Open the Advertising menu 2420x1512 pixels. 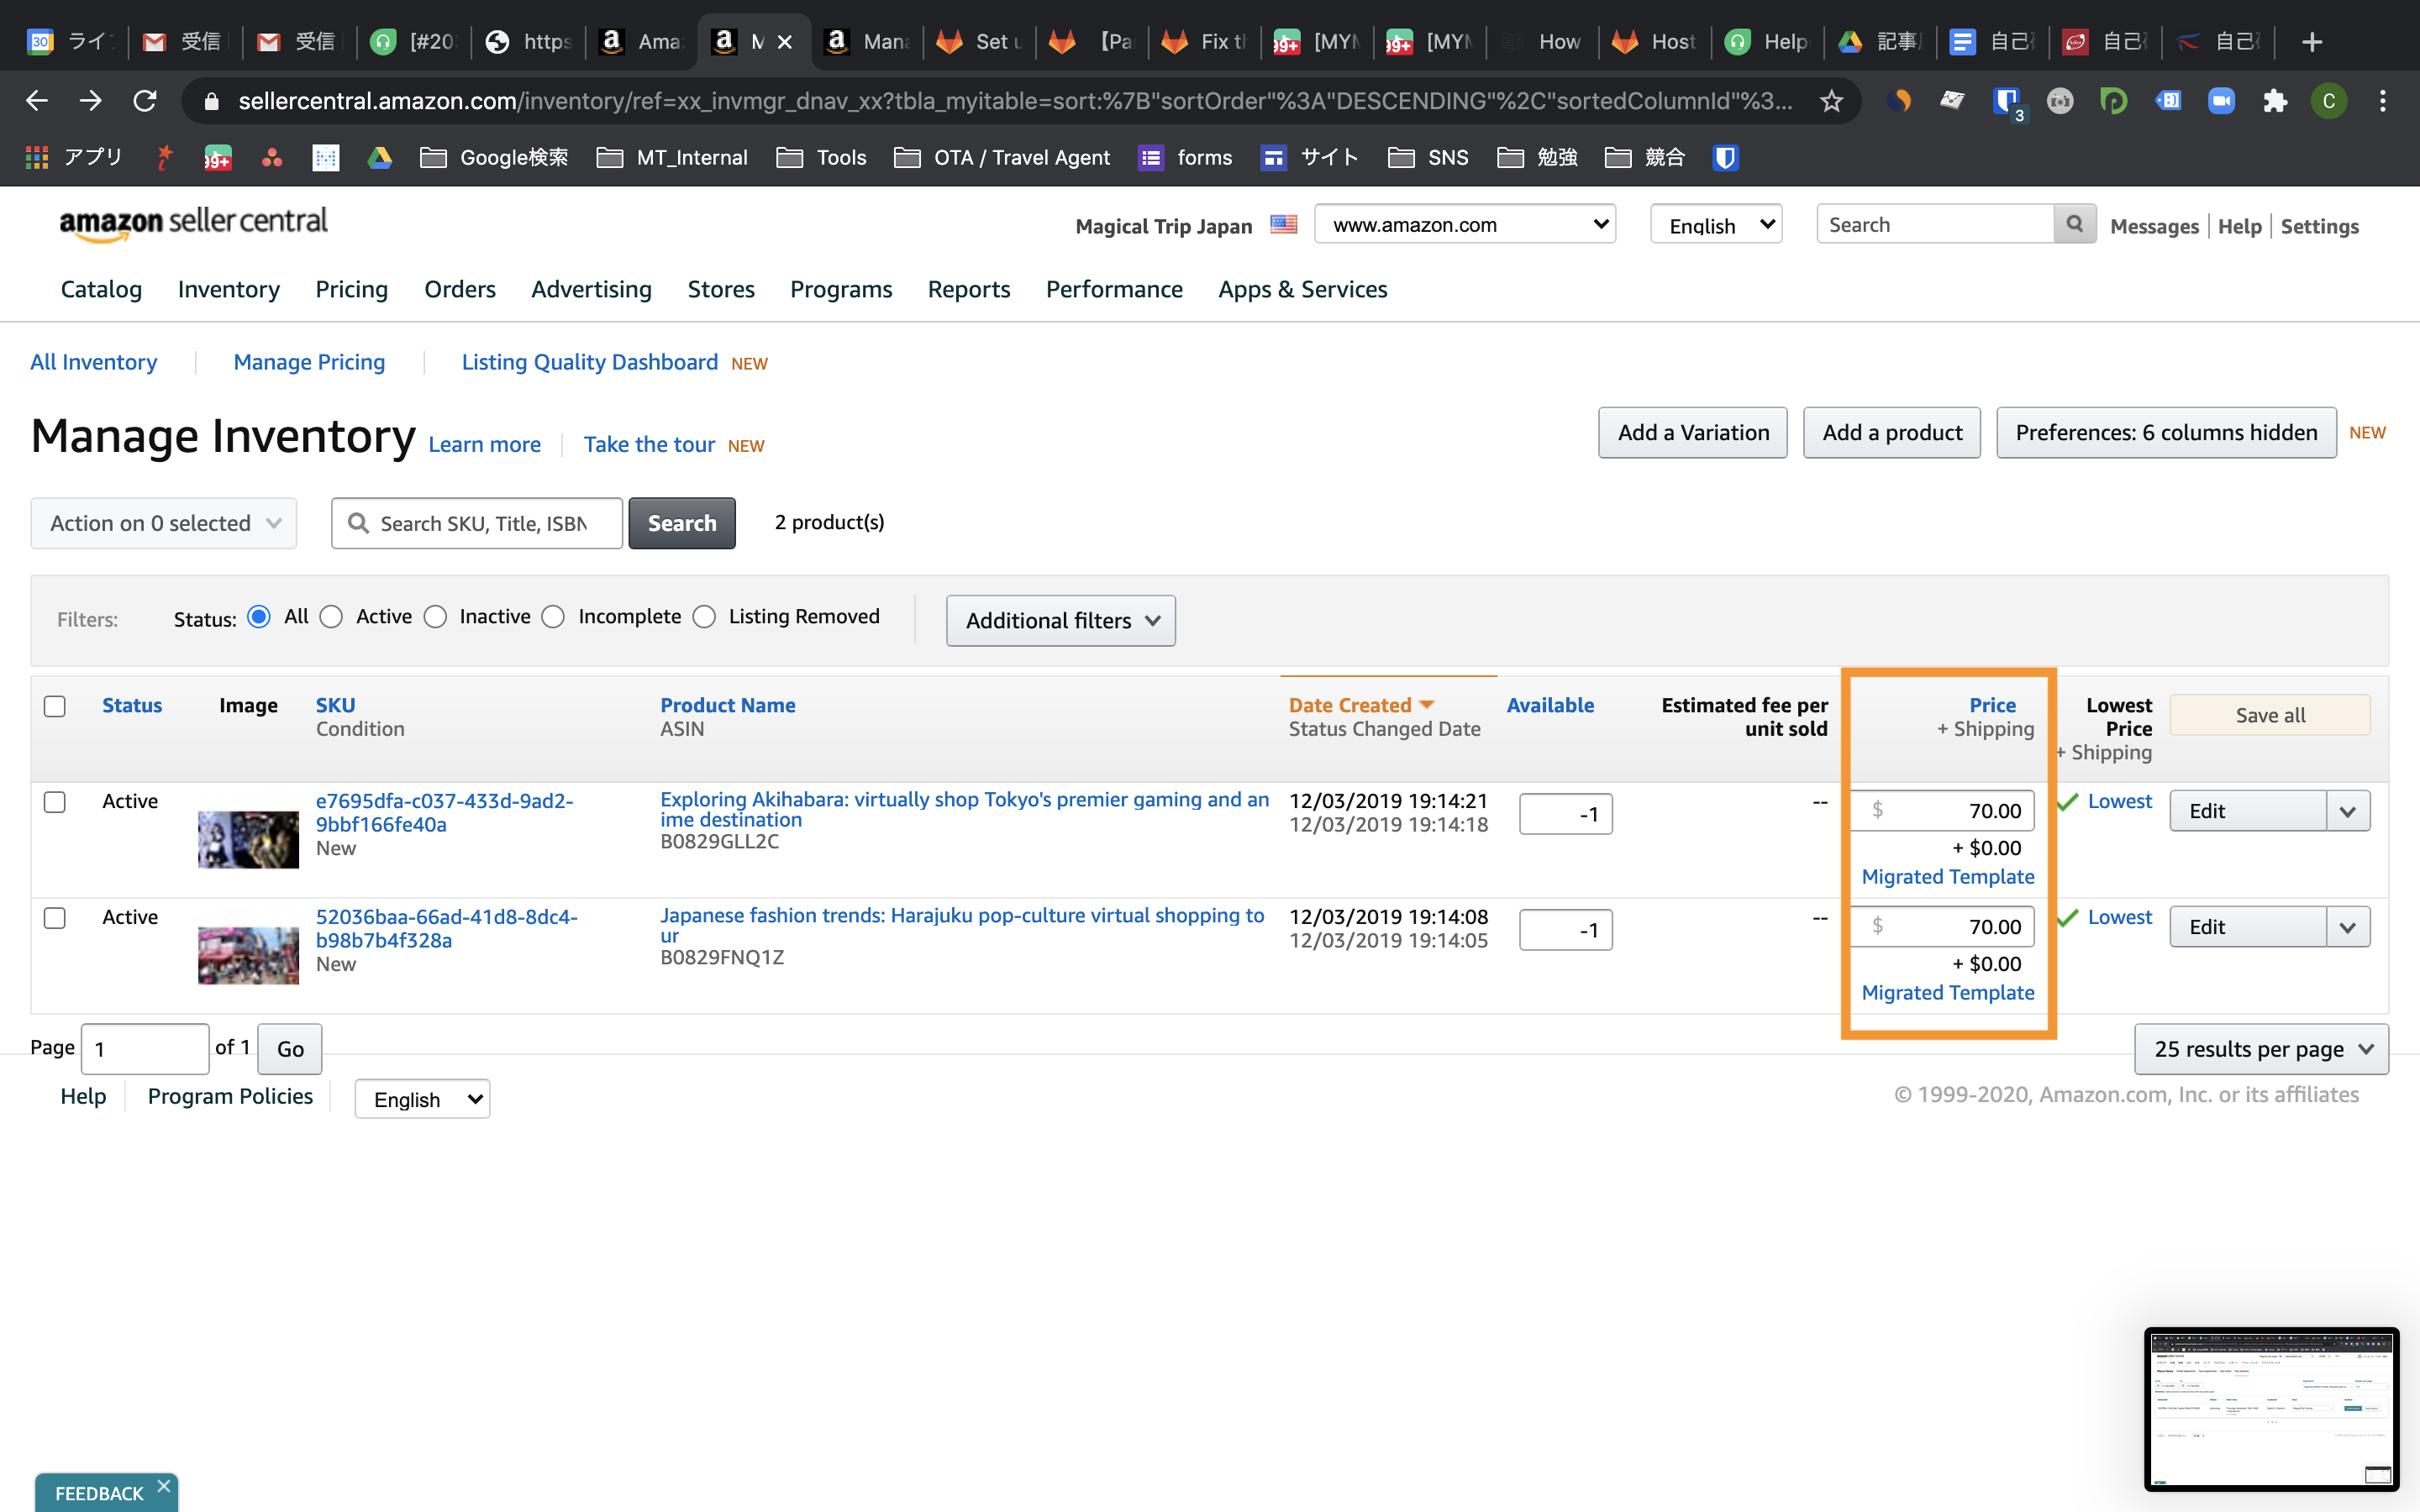point(591,289)
